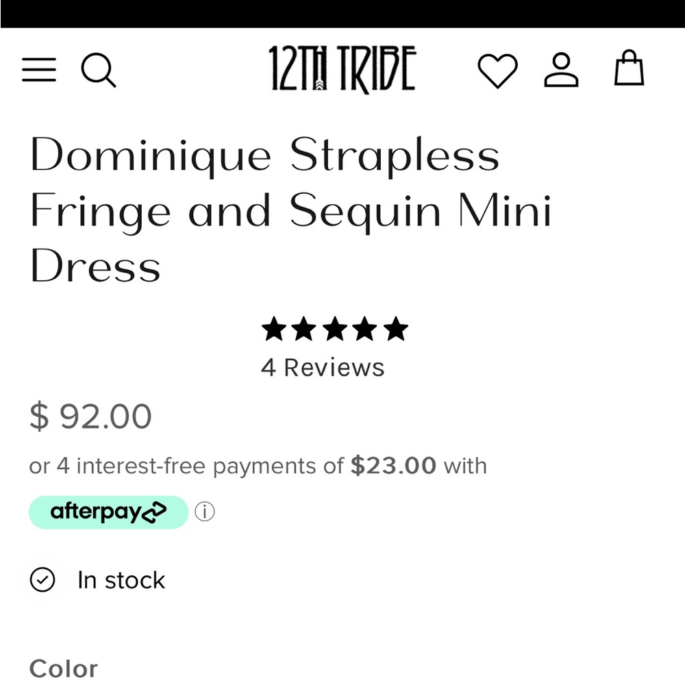Click the bold $23.00 installment amount

click(393, 466)
